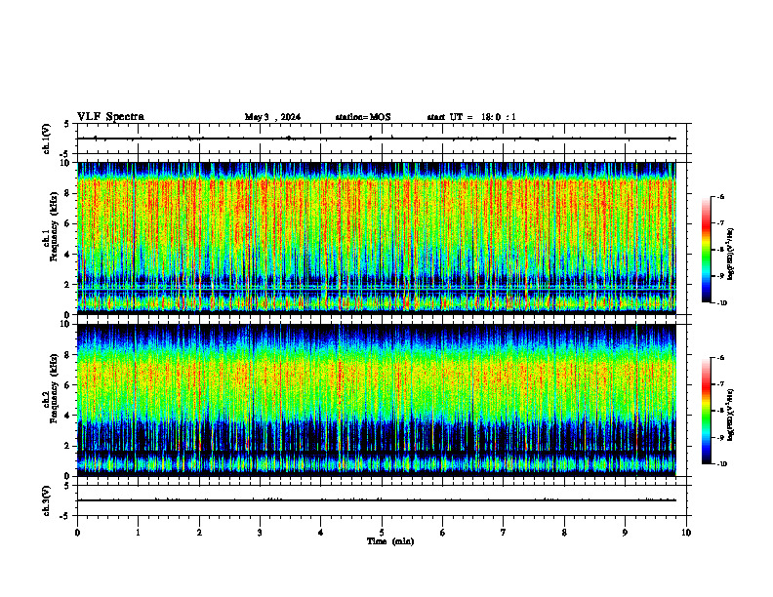Click the ch.1 "Frequency (kHz)" axis label
Image resolution: width=773 pixels, height=597 pixels.
pyautogui.click(x=55, y=227)
